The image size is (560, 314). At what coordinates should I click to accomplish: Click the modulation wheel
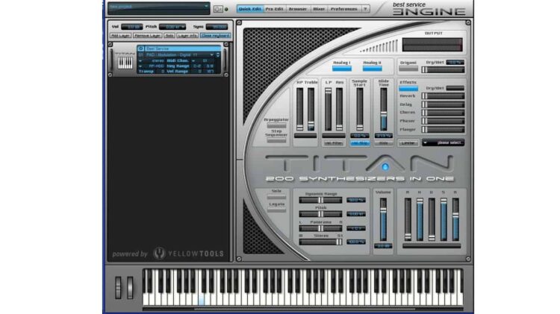coord(130,287)
